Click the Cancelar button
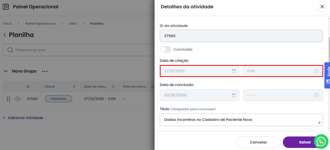The image size is (330, 150). (x=258, y=142)
